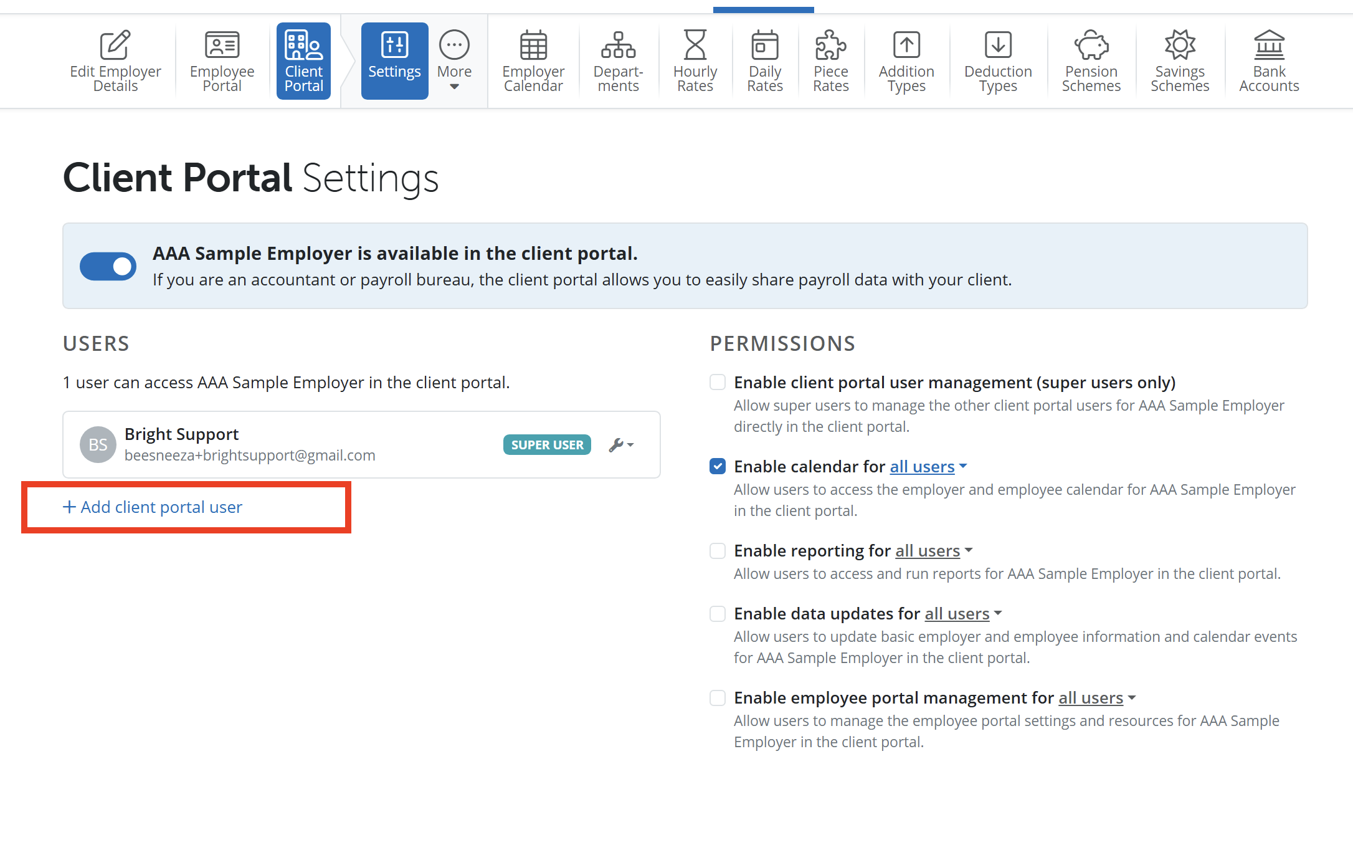Open Addition Types
Viewport: 1353px width, 855px height.
pyautogui.click(x=906, y=61)
